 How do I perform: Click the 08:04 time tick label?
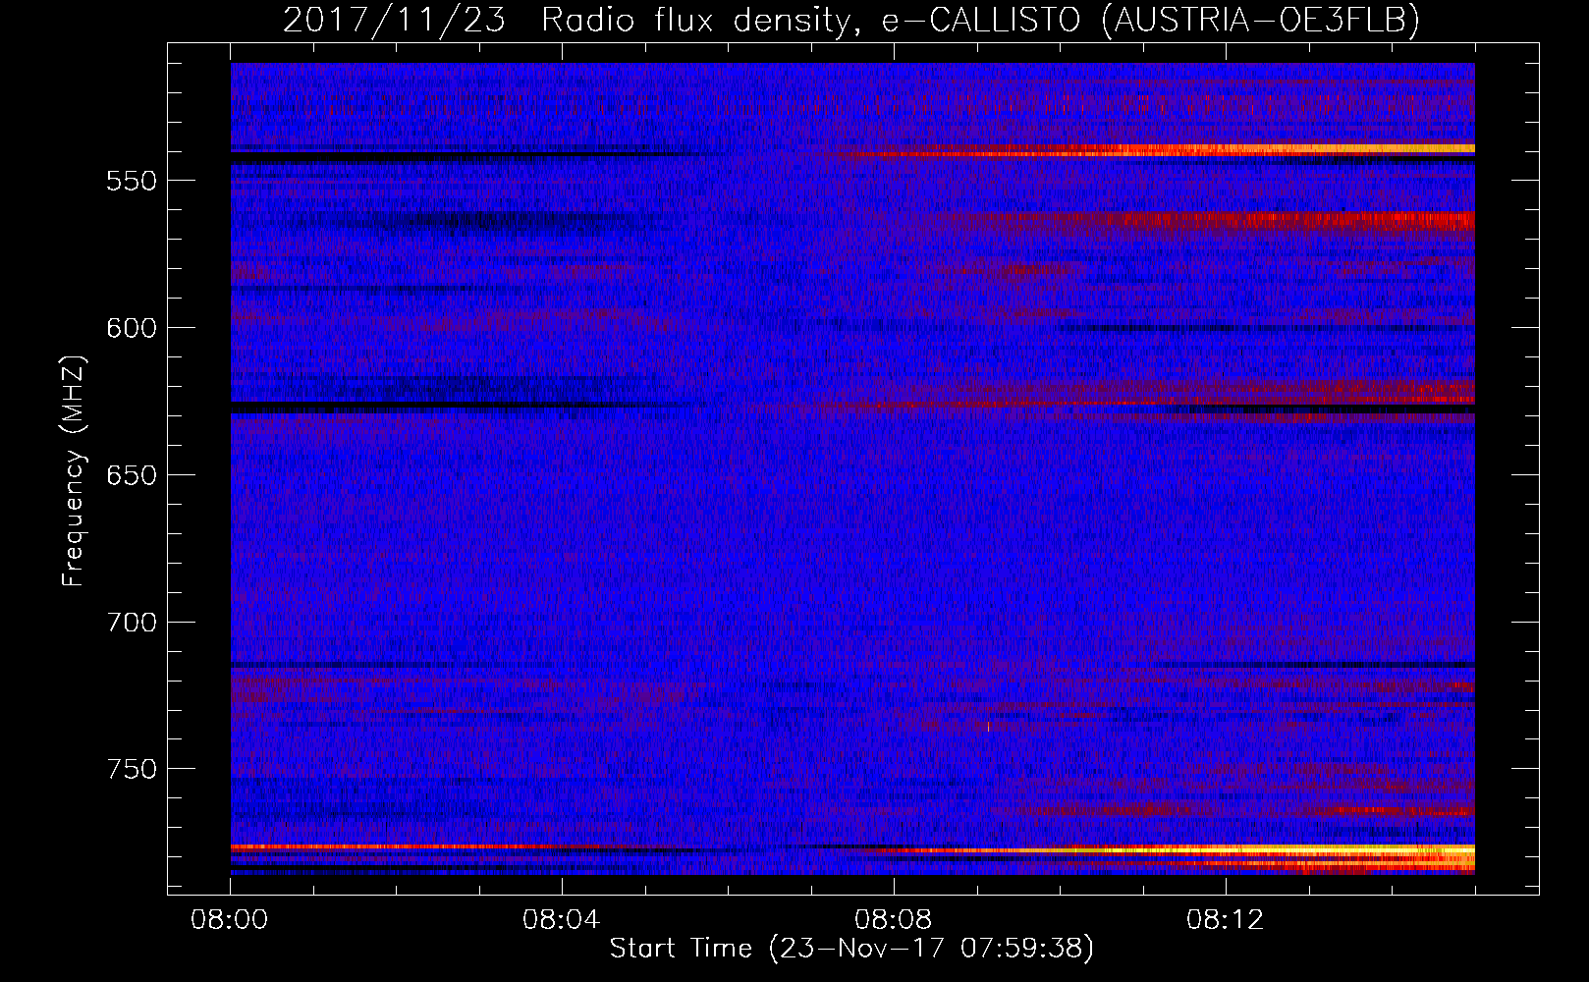[x=562, y=920]
